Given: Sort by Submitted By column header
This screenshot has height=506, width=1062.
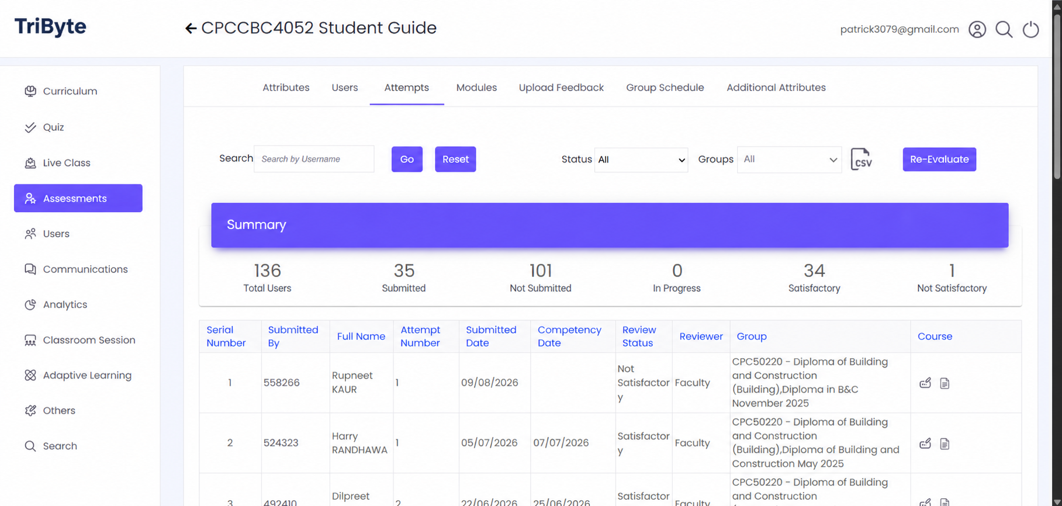Looking at the screenshot, I should (293, 337).
